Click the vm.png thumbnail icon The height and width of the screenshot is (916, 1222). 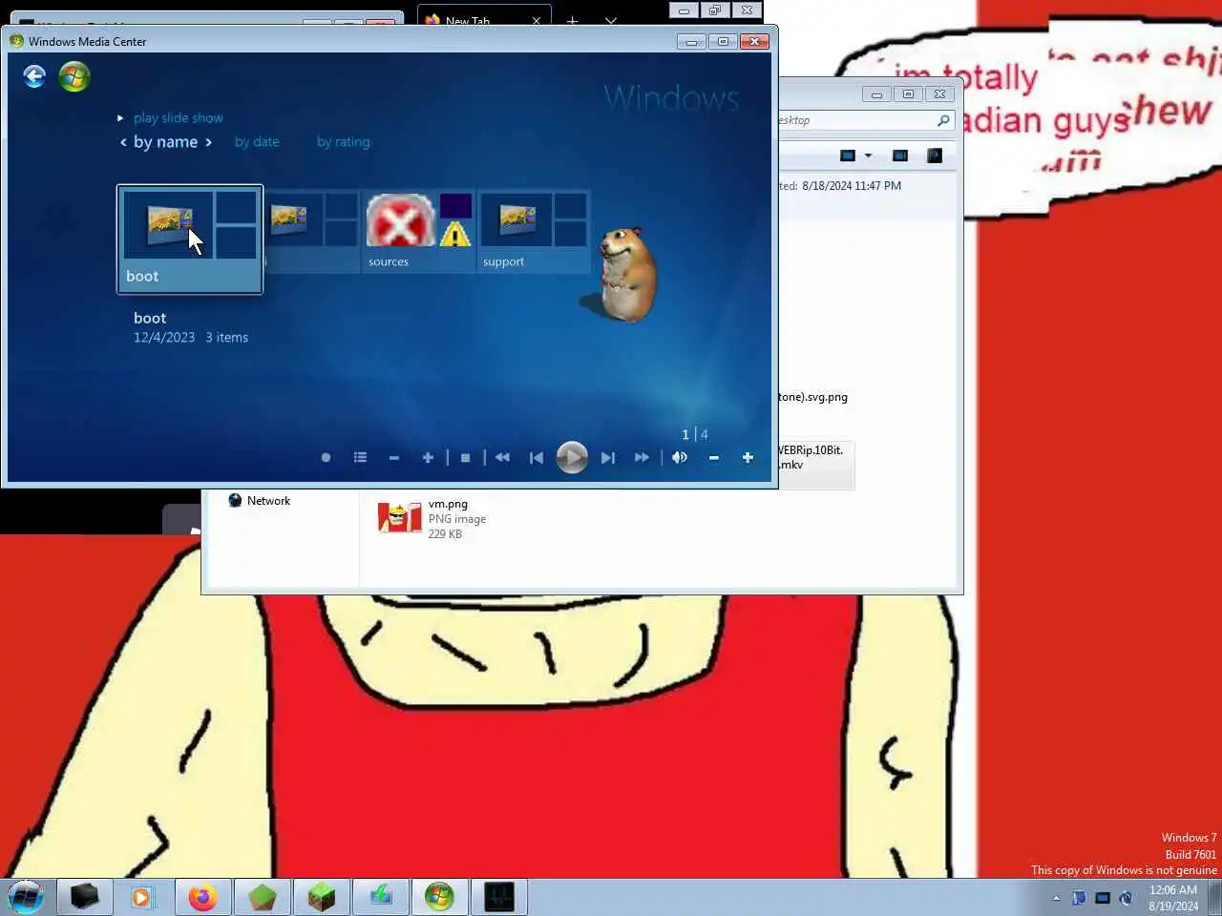(399, 517)
